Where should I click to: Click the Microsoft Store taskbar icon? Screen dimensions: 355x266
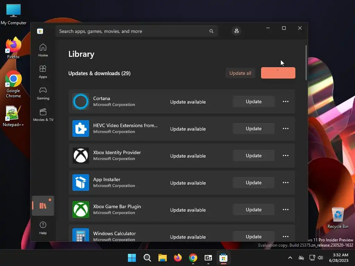(x=223, y=258)
